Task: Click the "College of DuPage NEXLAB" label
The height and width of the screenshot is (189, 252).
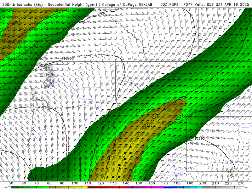Action: pos(127,5)
